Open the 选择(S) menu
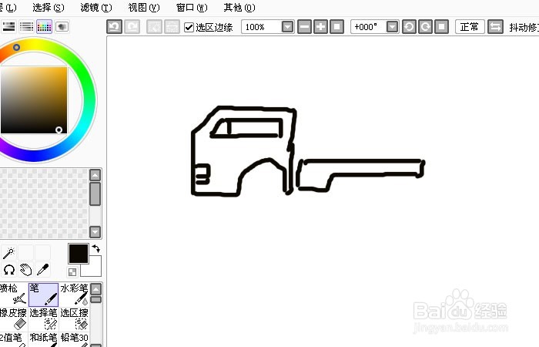The image size is (539, 347). (x=49, y=8)
